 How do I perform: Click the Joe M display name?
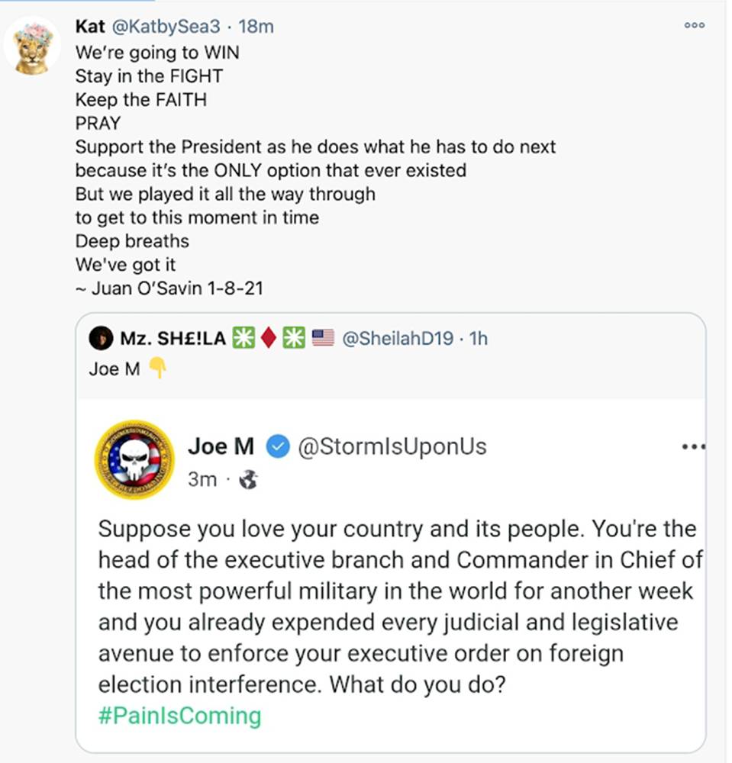click(x=221, y=446)
